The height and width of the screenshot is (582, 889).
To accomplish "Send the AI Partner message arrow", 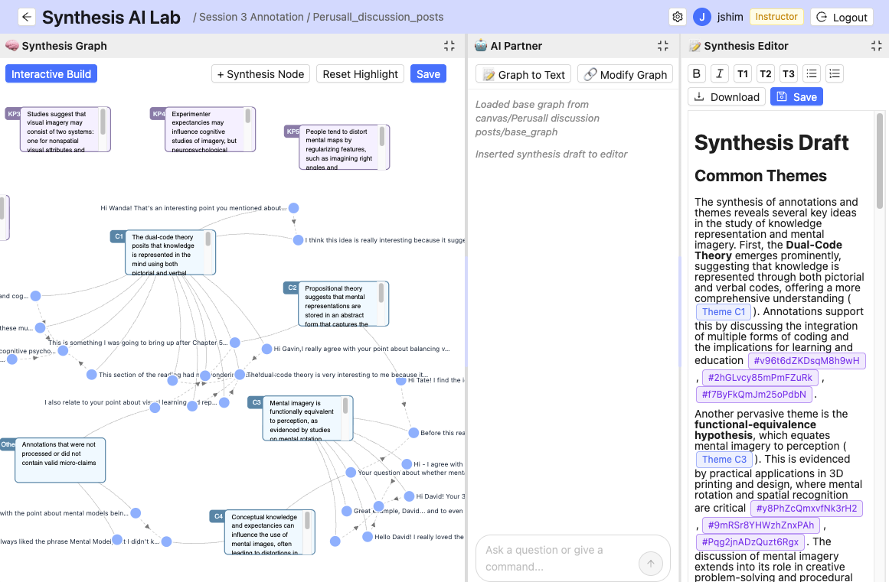I will 650,564.
